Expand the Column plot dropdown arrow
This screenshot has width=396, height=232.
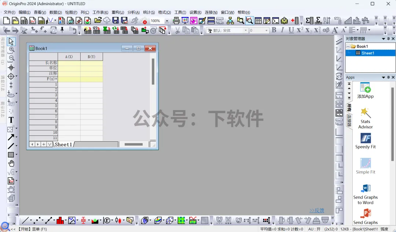click(66, 220)
